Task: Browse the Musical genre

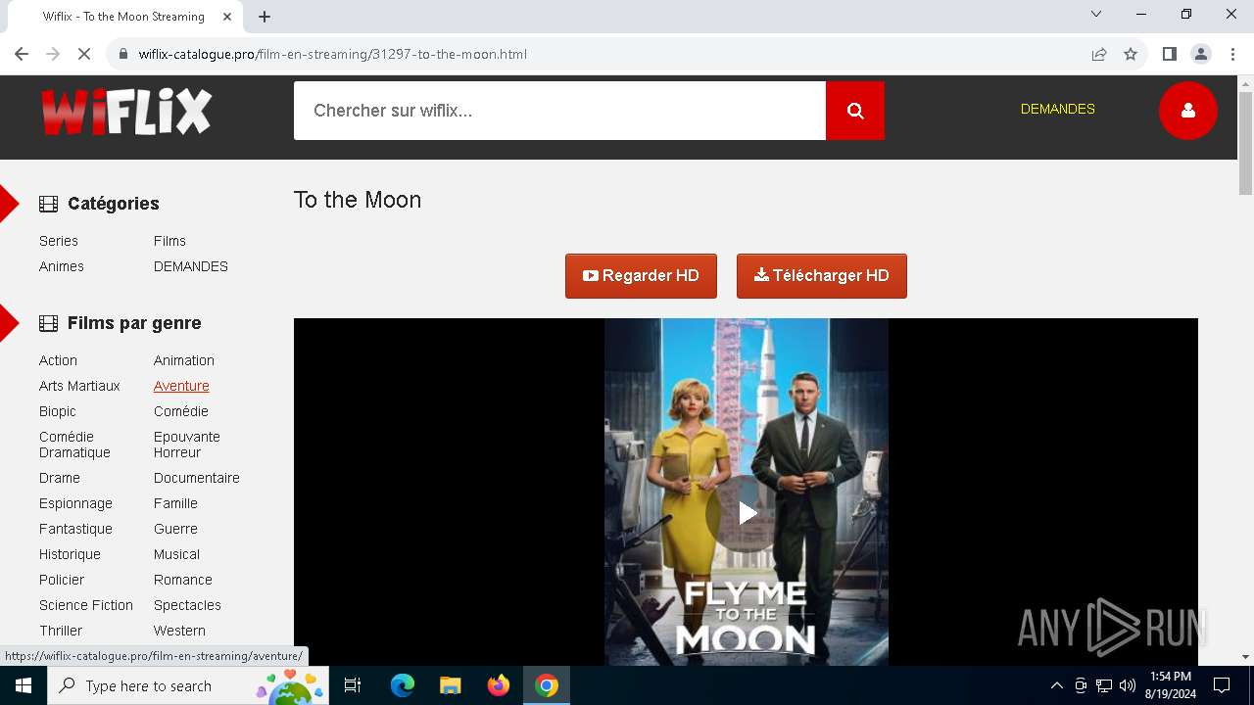Action: click(x=176, y=554)
